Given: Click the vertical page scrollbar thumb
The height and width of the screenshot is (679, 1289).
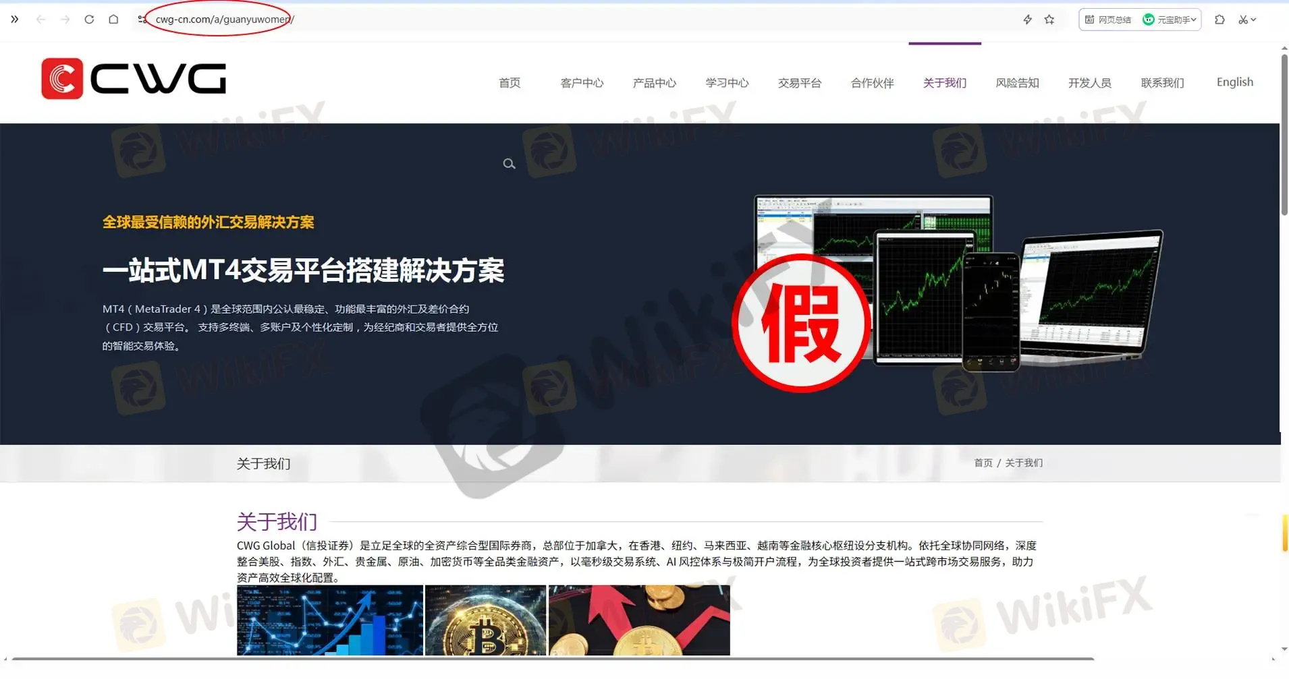Looking at the screenshot, I should [1284, 135].
